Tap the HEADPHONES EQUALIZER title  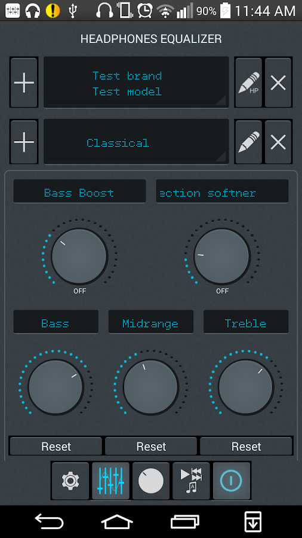click(x=151, y=39)
